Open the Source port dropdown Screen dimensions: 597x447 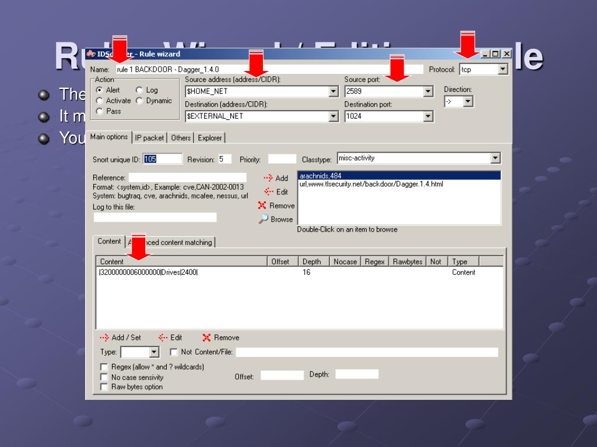[x=428, y=91]
